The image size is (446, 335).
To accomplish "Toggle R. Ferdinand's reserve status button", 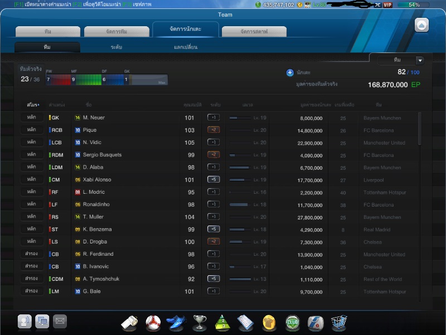I will [x=32, y=253].
